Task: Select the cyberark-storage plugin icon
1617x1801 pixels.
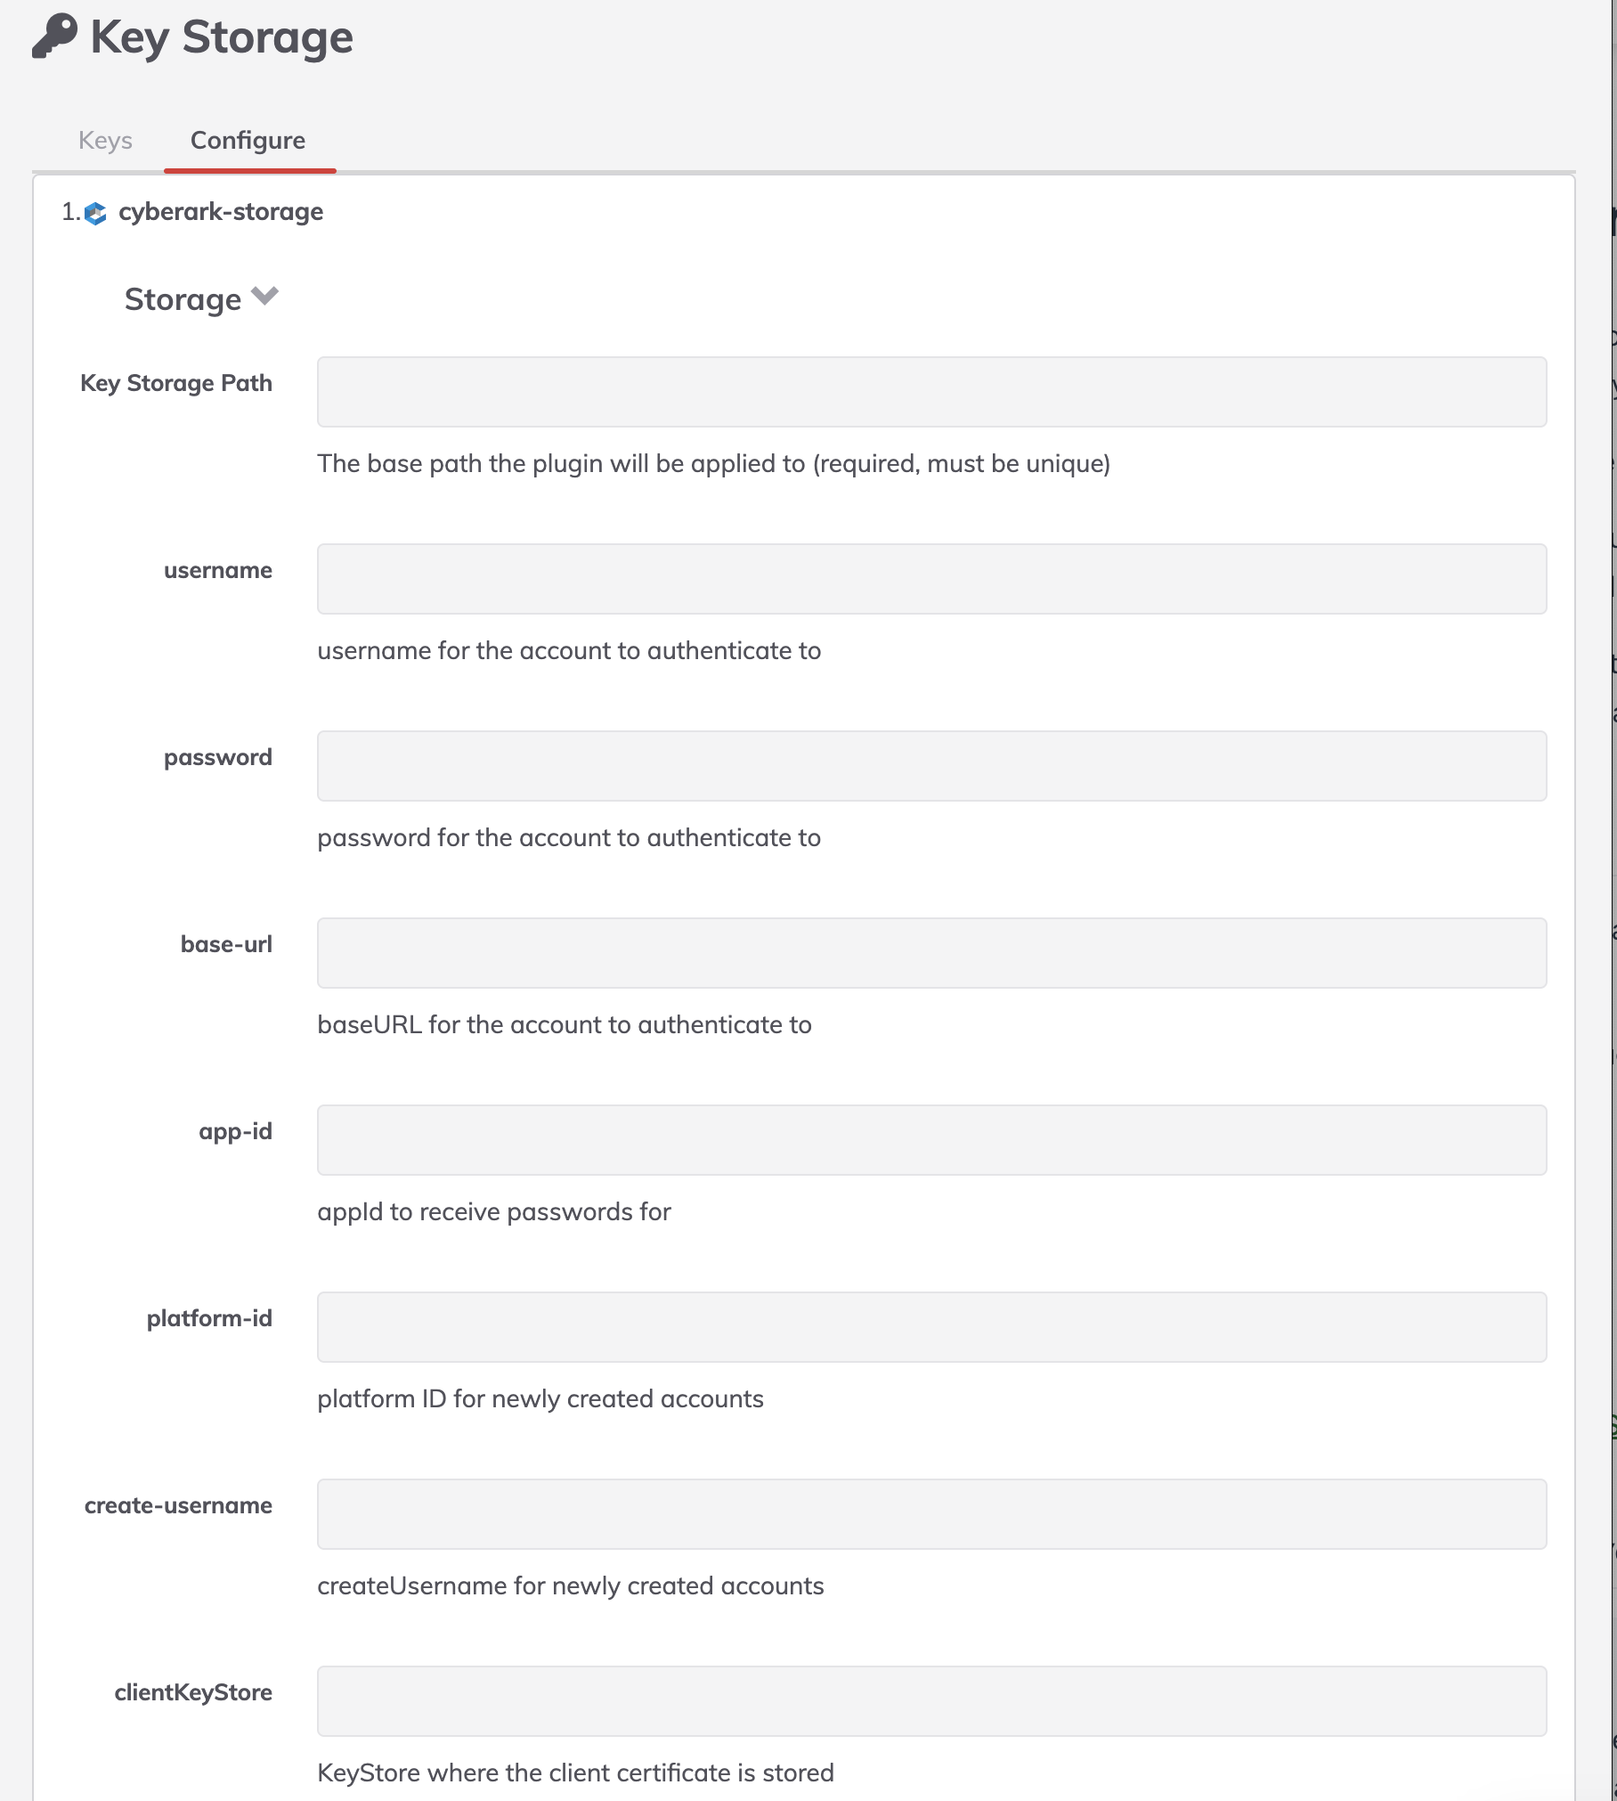Action: 98,213
